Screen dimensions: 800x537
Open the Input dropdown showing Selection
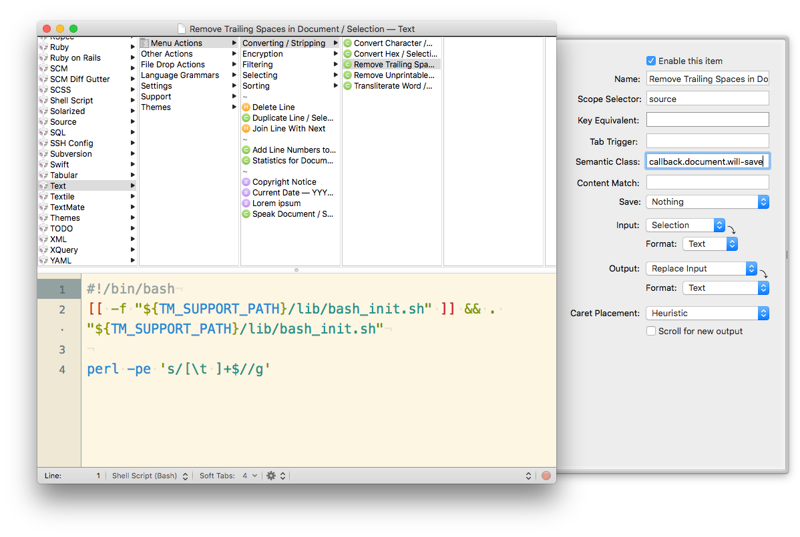pyautogui.click(x=686, y=225)
